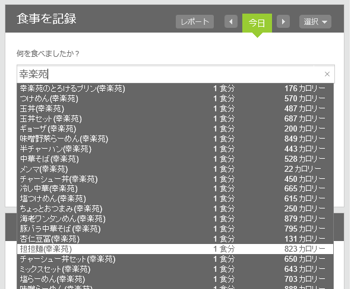
Task: Choose 塩らーめん(幸楽苑) suggestion
Action: point(175,279)
